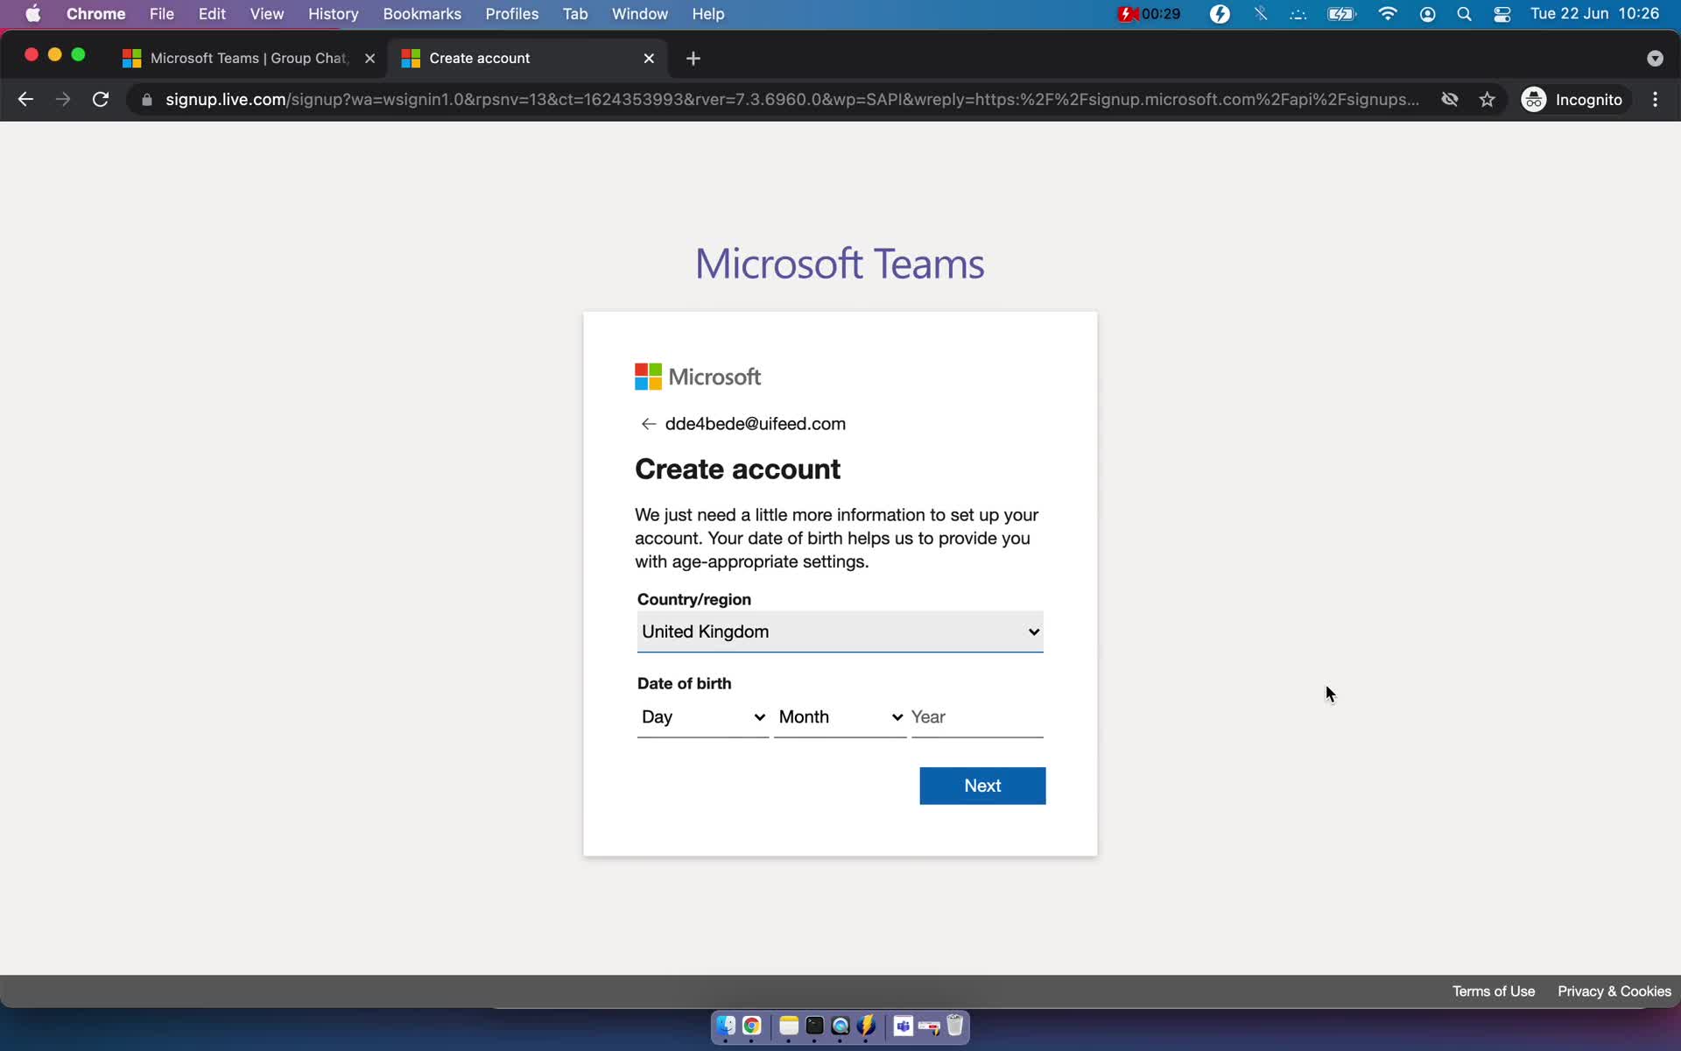Click the Incognito profile icon

point(1535,99)
